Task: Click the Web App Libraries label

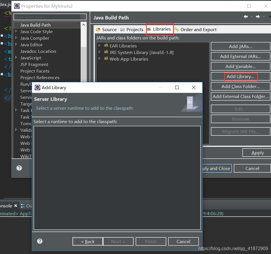Action: pyautogui.click(x=129, y=59)
